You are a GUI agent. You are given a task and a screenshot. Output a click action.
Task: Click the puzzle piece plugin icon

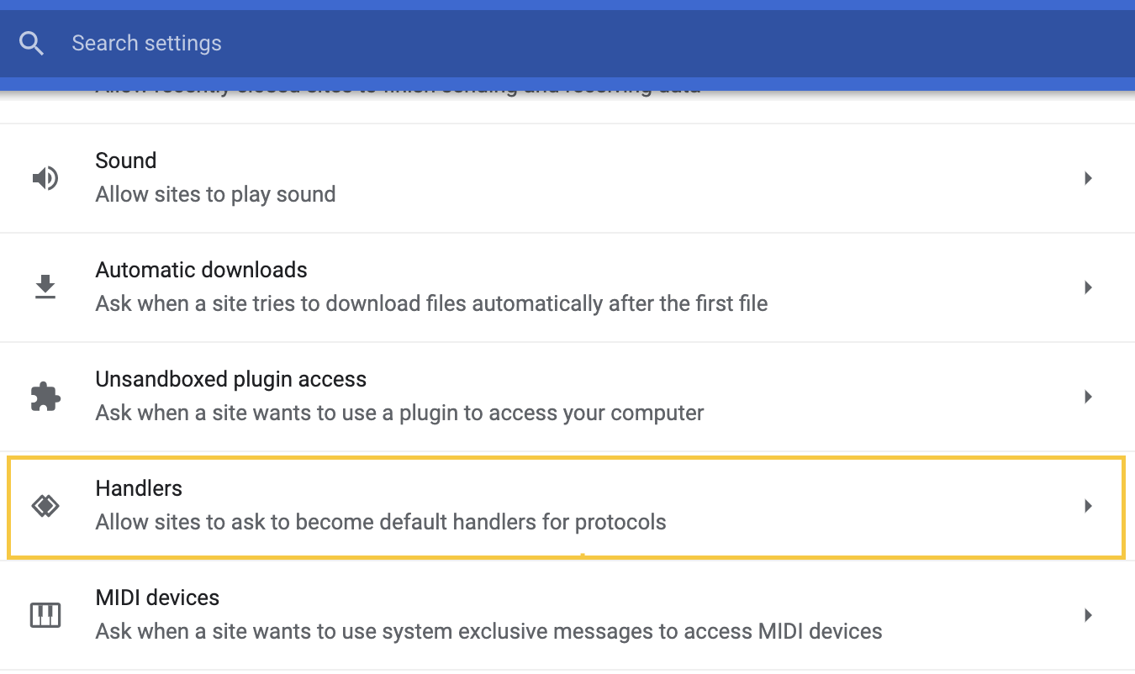click(x=45, y=396)
